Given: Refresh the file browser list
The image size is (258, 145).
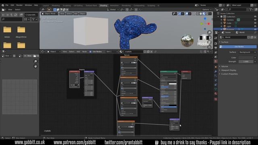Looking at the screenshot, I should pyautogui.click(x=16, y=15).
